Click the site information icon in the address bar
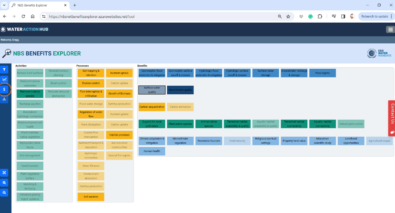Image resolution: width=395 pixels, height=213 pixels. point(44,16)
